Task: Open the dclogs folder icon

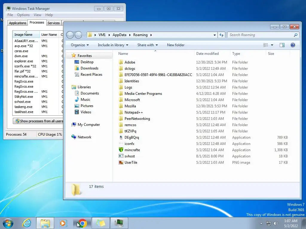Action: tap(121, 68)
